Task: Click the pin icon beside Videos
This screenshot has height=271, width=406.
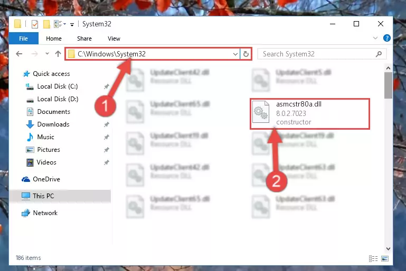Action: tap(107, 162)
